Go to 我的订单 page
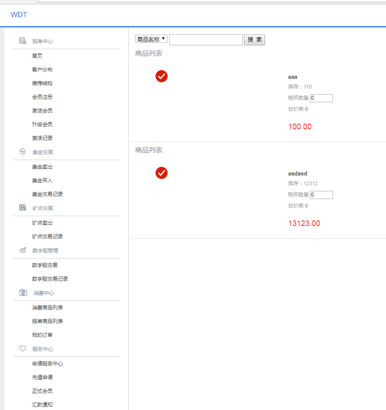Screen dimensions: 386x410 (42, 335)
